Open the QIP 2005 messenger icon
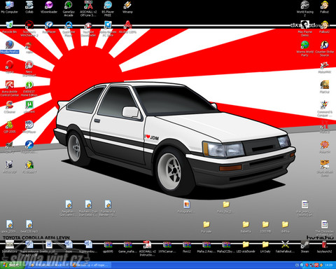The height and width of the screenshot is (269, 336). click(10, 127)
